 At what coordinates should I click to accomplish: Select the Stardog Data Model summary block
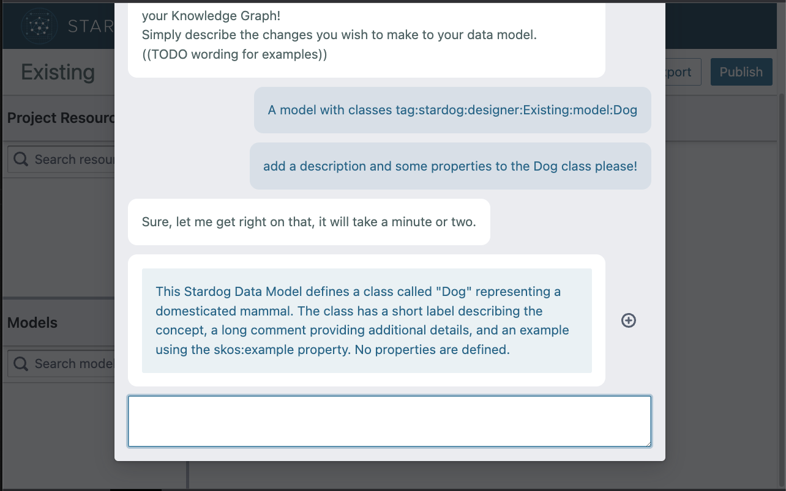pyautogui.click(x=366, y=320)
